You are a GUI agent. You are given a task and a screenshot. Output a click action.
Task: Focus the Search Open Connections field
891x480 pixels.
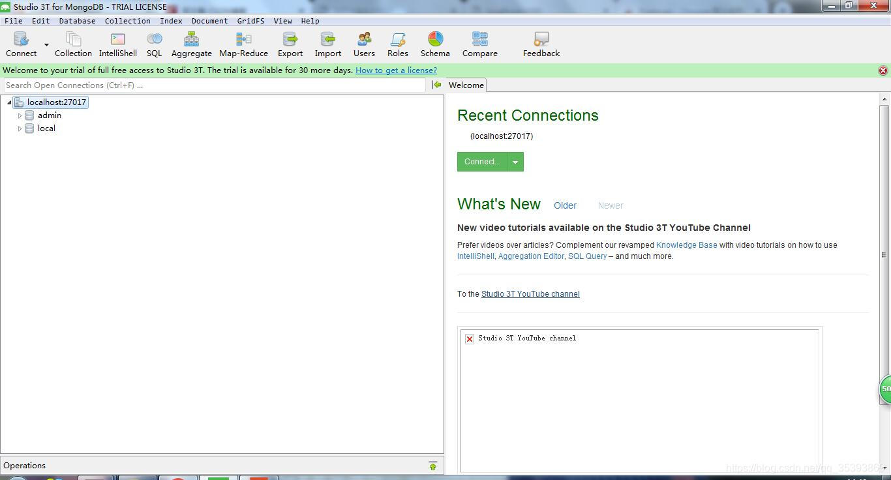point(215,85)
